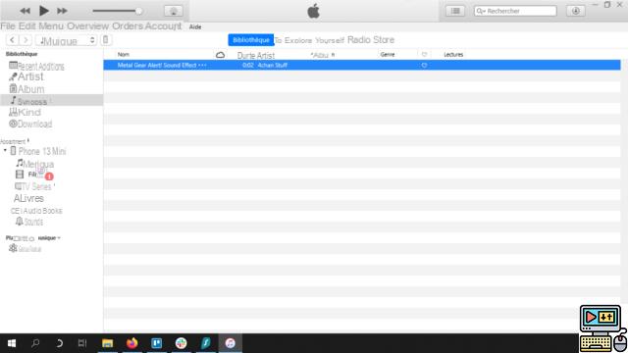Click the rewind previous track button
Image resolution: width=628 pixels, height=353 pixels.
point(25,11)
